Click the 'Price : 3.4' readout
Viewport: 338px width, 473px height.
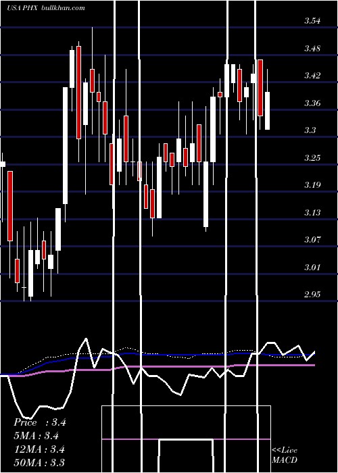click(40, 422)
